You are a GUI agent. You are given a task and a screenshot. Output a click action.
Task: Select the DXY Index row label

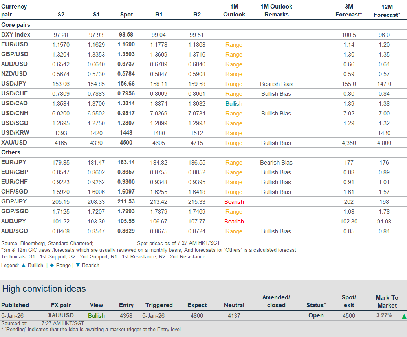click(16, 35)
